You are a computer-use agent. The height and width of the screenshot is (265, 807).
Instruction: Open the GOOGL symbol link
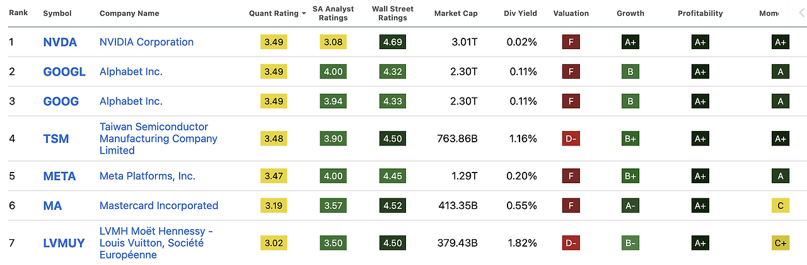[64, 72]
